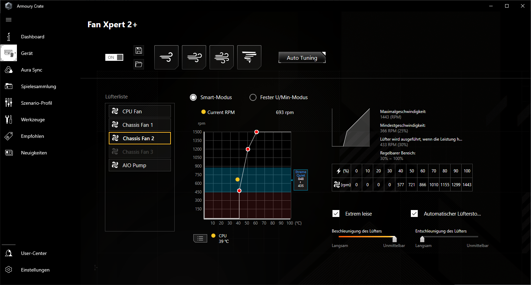Click the Chassis Fan 1 fan icon

pos(115,125)
